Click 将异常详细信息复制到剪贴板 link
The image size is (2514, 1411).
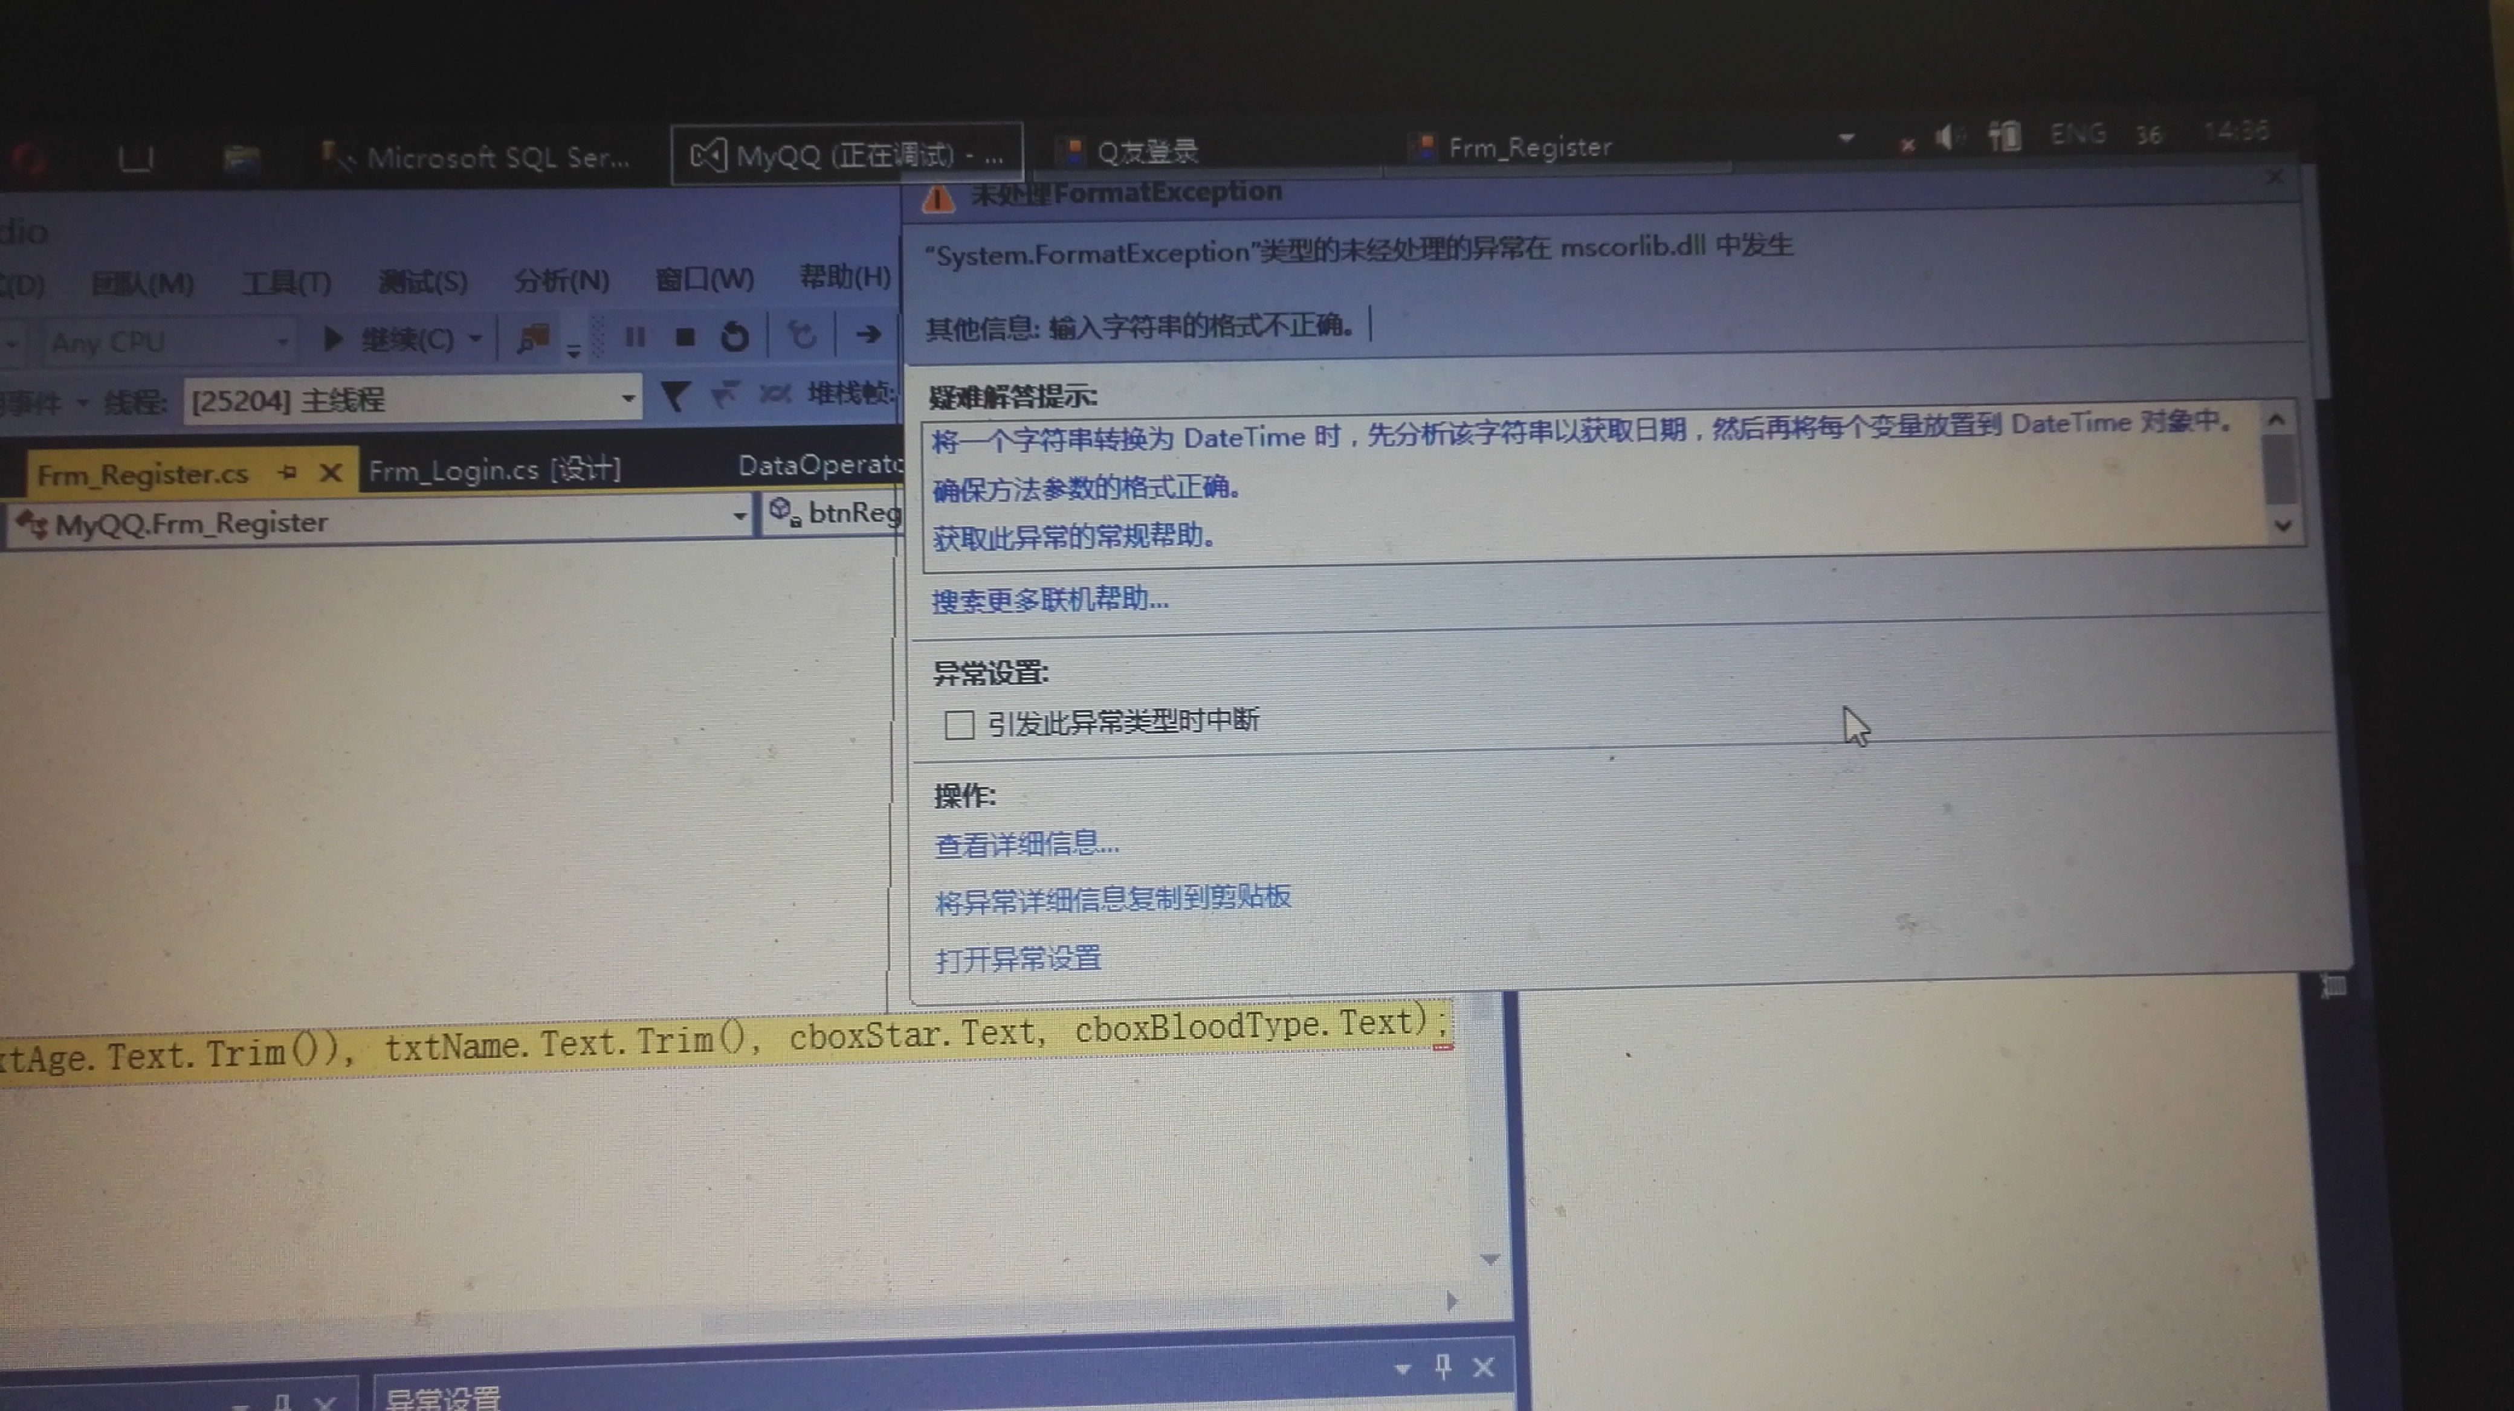point(1113,898)
